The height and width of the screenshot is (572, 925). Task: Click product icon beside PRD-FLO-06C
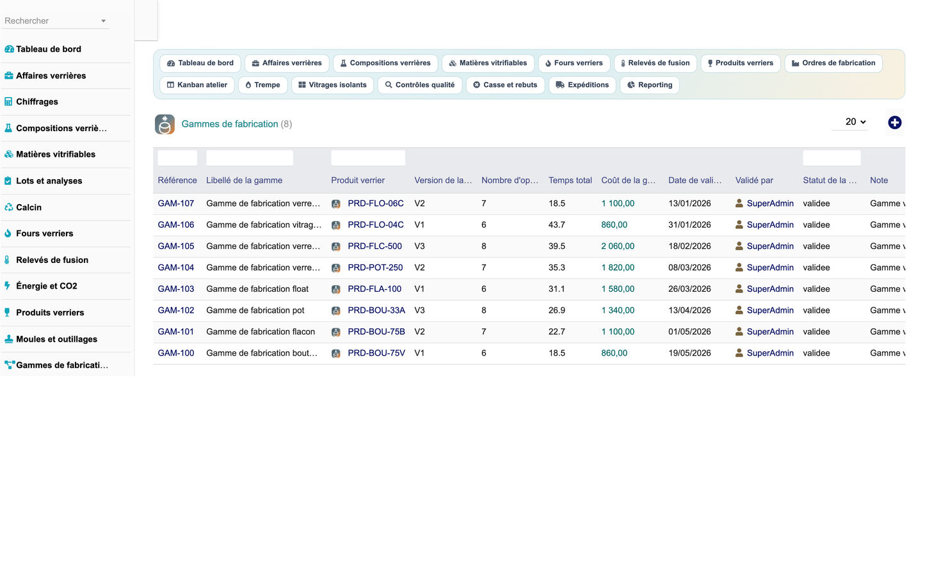click(336, 204)
